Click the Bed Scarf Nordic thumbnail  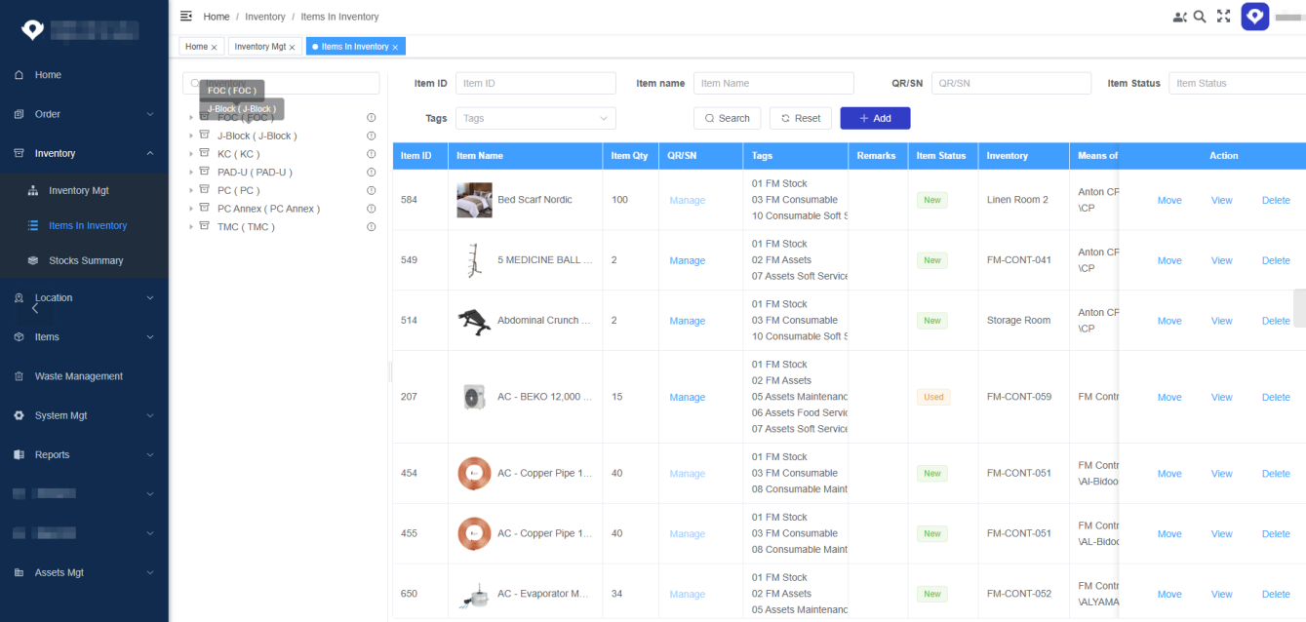pyautogui.click(x=474, y=200)
